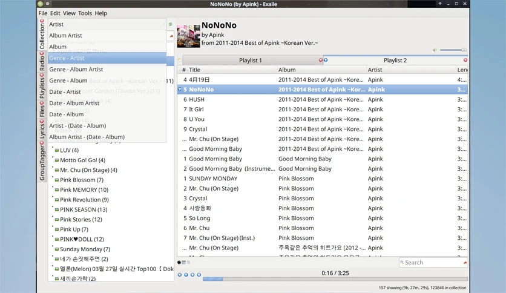Expand the LUV (4) album node
The width and height of the screenshot is (506, 293).
tap(53, 148)
